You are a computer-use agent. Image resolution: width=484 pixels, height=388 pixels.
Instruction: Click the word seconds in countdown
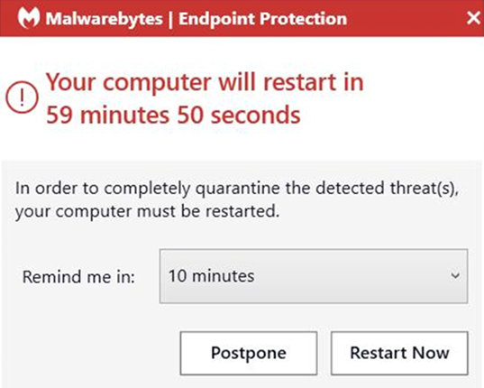point(255,115)
